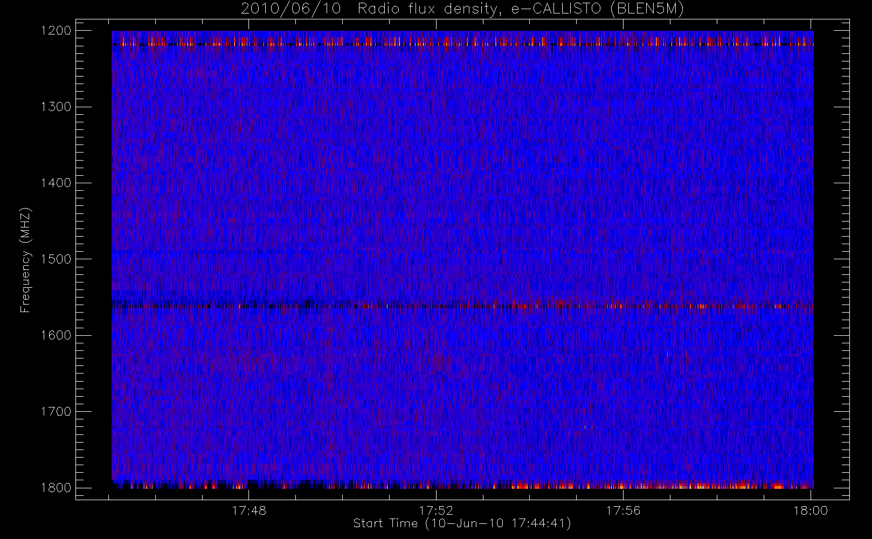Click the 1300 frequency tick label
The width and height of the screenshot is (872, 539).
pos(56,107)
